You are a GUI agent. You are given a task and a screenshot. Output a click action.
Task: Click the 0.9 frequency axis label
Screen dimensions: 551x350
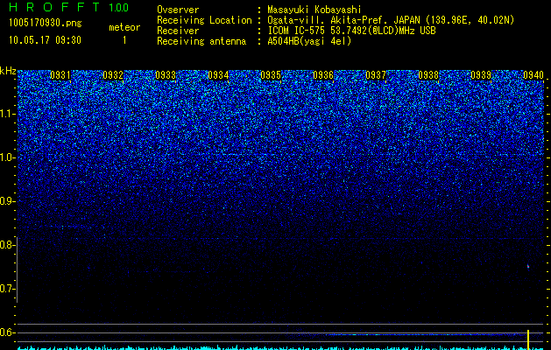click(6, 201)
